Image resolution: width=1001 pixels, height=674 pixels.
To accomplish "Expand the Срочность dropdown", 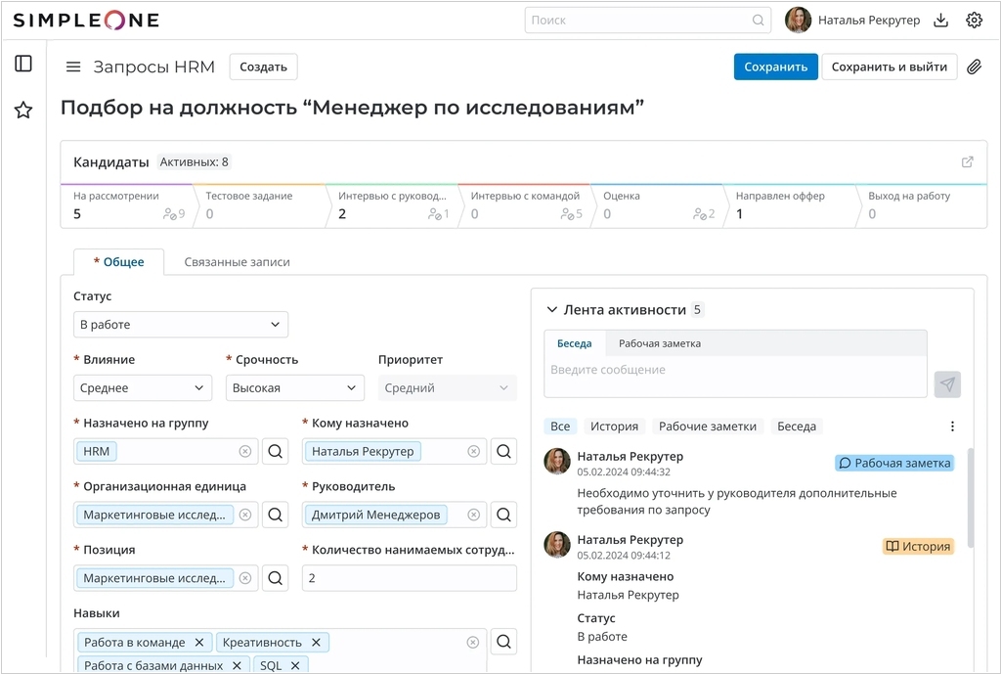I will click(295, 388).
